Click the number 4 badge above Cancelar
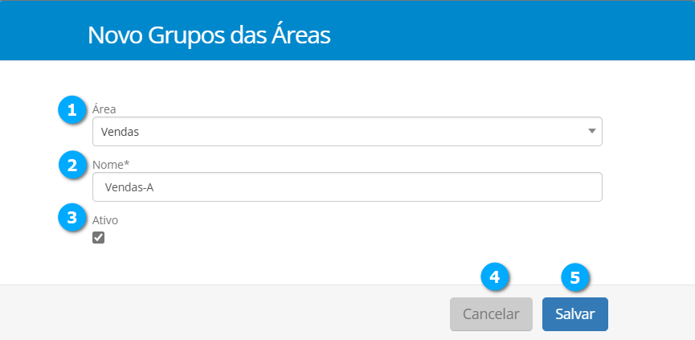This screenshot has height=340, width=695. click(x=494, y=277)
